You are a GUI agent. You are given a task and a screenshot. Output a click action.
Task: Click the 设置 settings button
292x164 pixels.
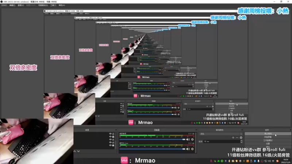[268, 144]
